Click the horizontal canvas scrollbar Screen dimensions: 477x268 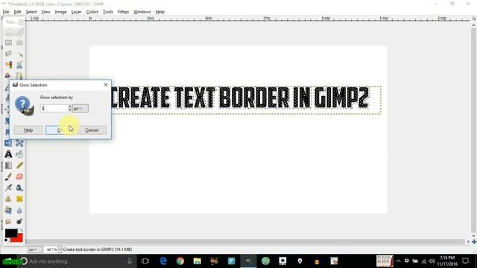247,242
